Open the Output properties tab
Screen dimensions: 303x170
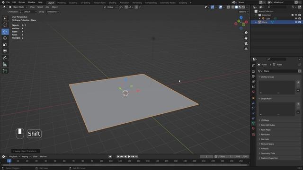253,76
